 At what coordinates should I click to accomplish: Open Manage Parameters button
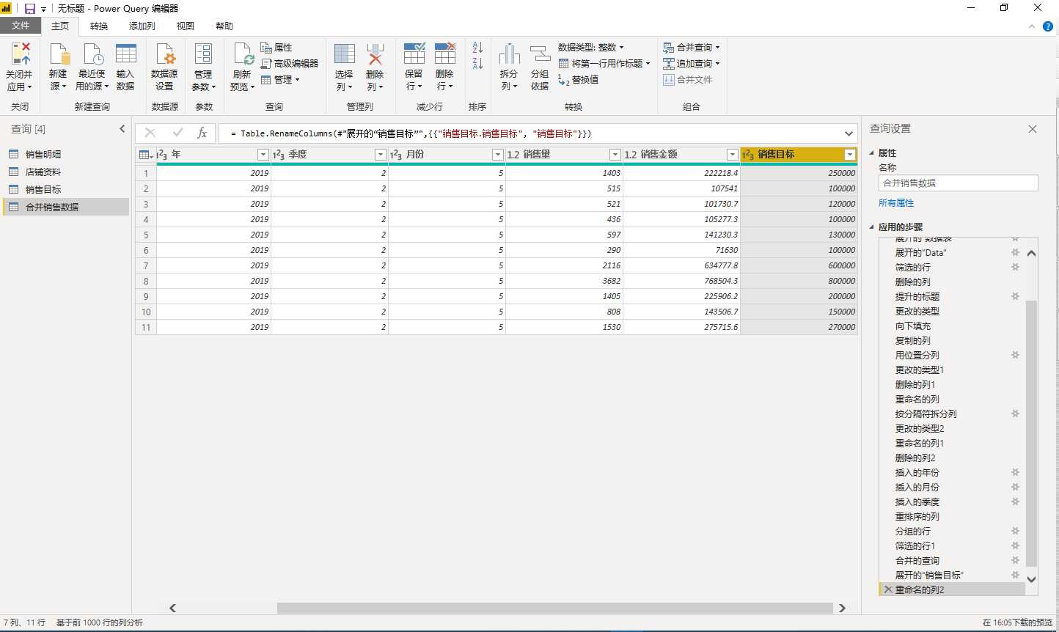coord(204,67)
